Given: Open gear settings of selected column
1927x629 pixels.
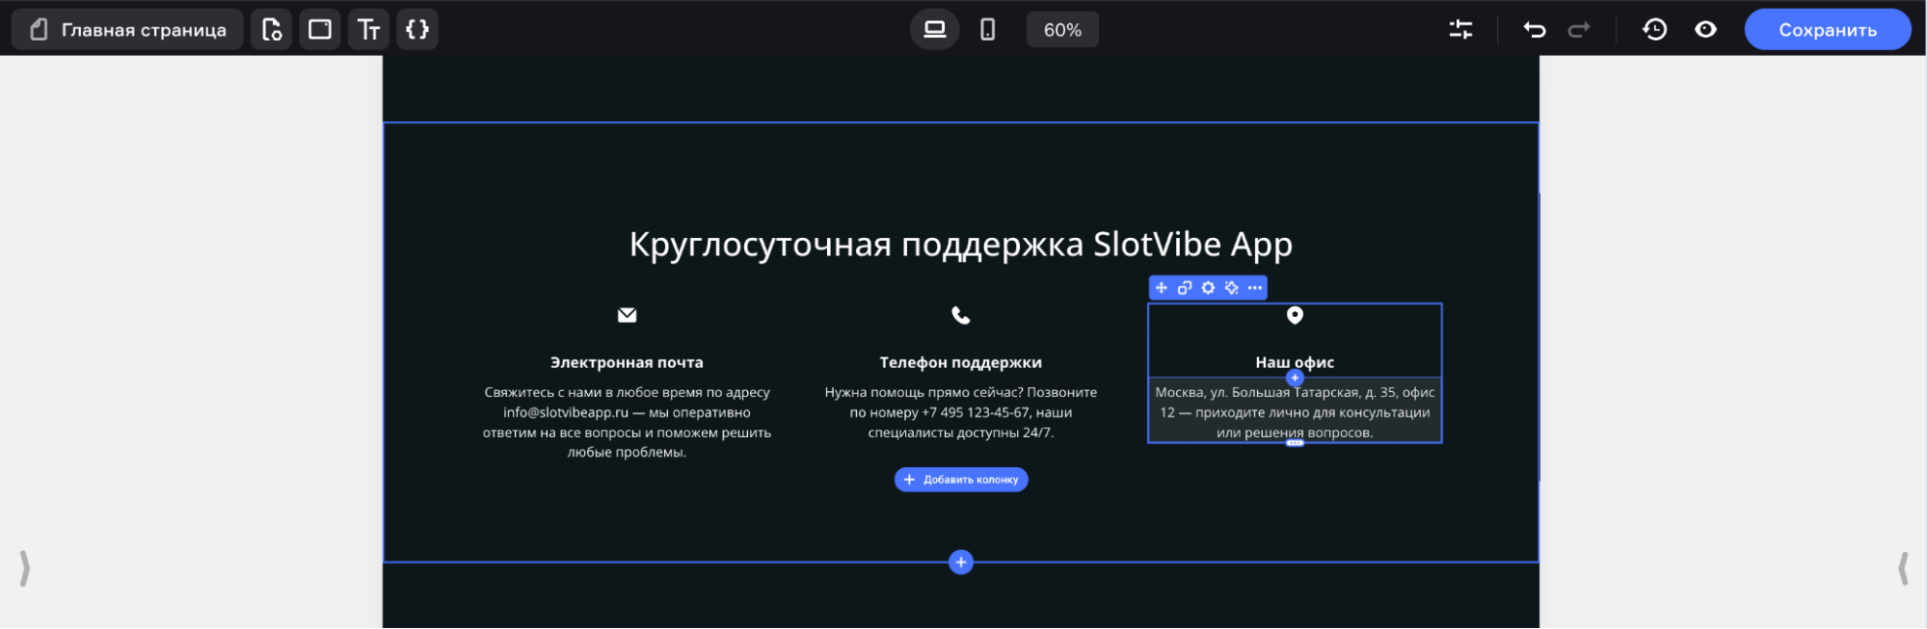Looking at the screenshot, I should [1208, 288].
